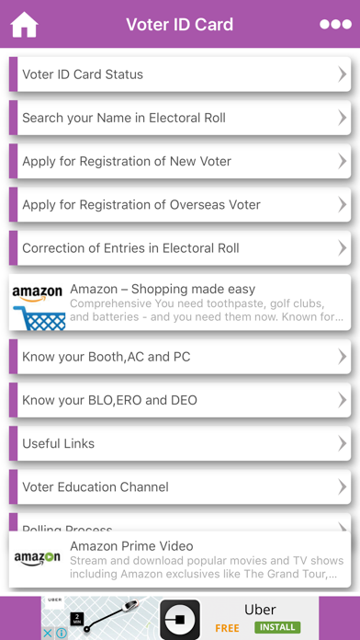
Task: Open Apply for Registration of New Voter
Action: [x=180, y=161]
